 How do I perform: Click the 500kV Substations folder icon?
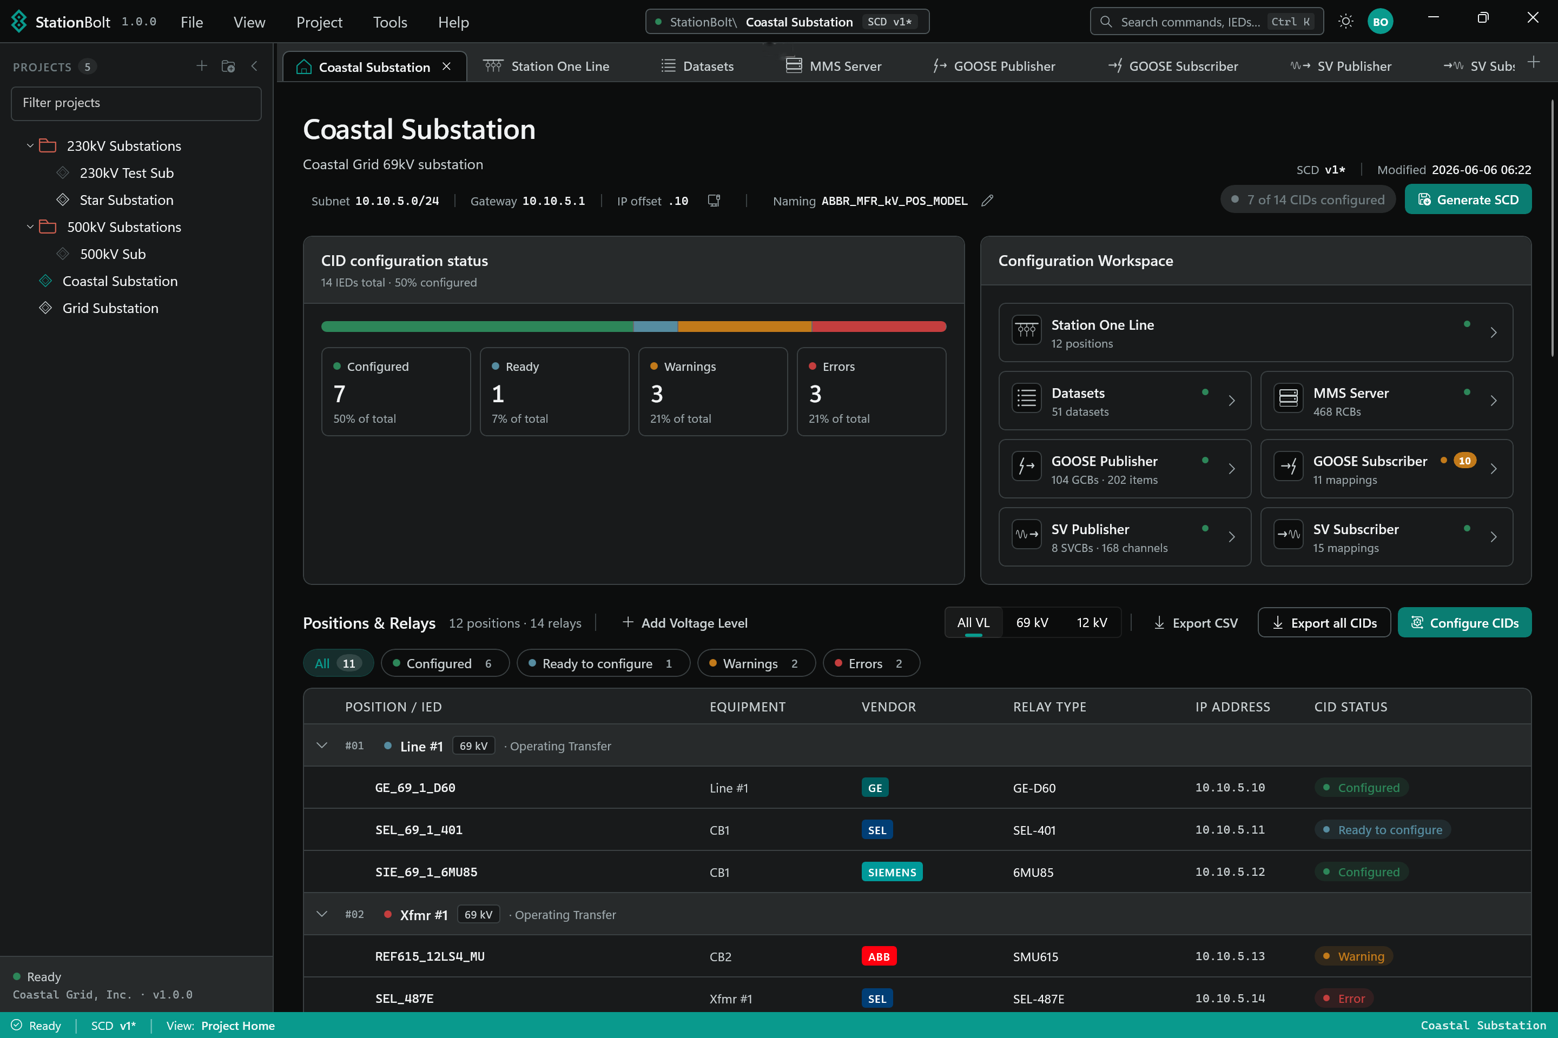click(48, 227)
